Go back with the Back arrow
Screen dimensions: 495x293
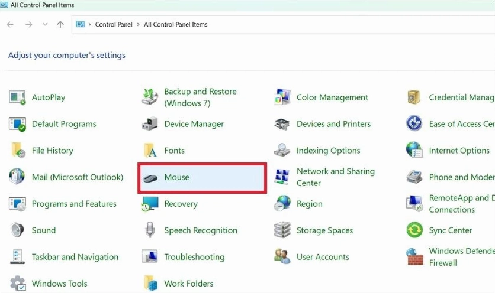[11, 25]
